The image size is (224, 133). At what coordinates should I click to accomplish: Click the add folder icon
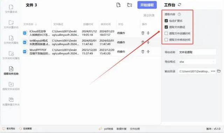click(129, 5)
